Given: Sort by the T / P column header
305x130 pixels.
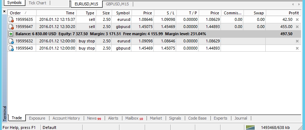Looking at the screenshot, I should click(188, 13).
